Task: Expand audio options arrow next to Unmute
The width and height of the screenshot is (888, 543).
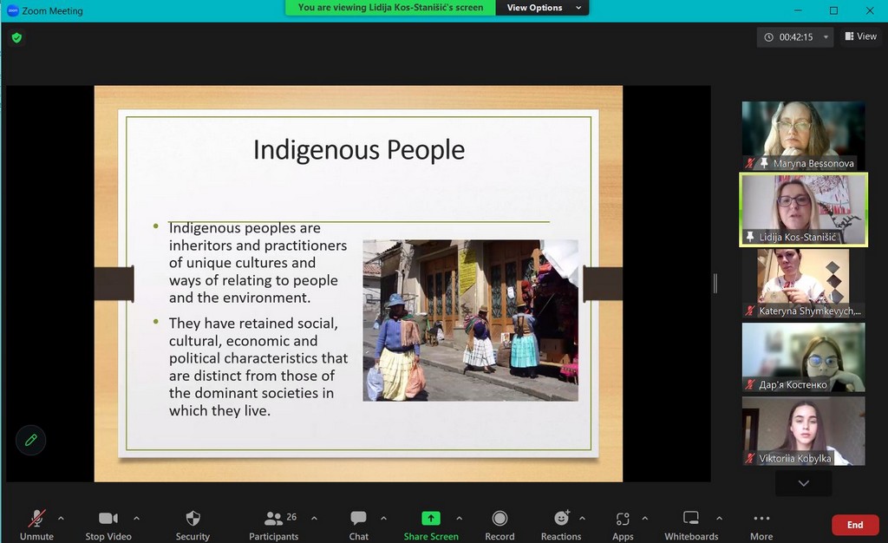Action: click(61, 519)
